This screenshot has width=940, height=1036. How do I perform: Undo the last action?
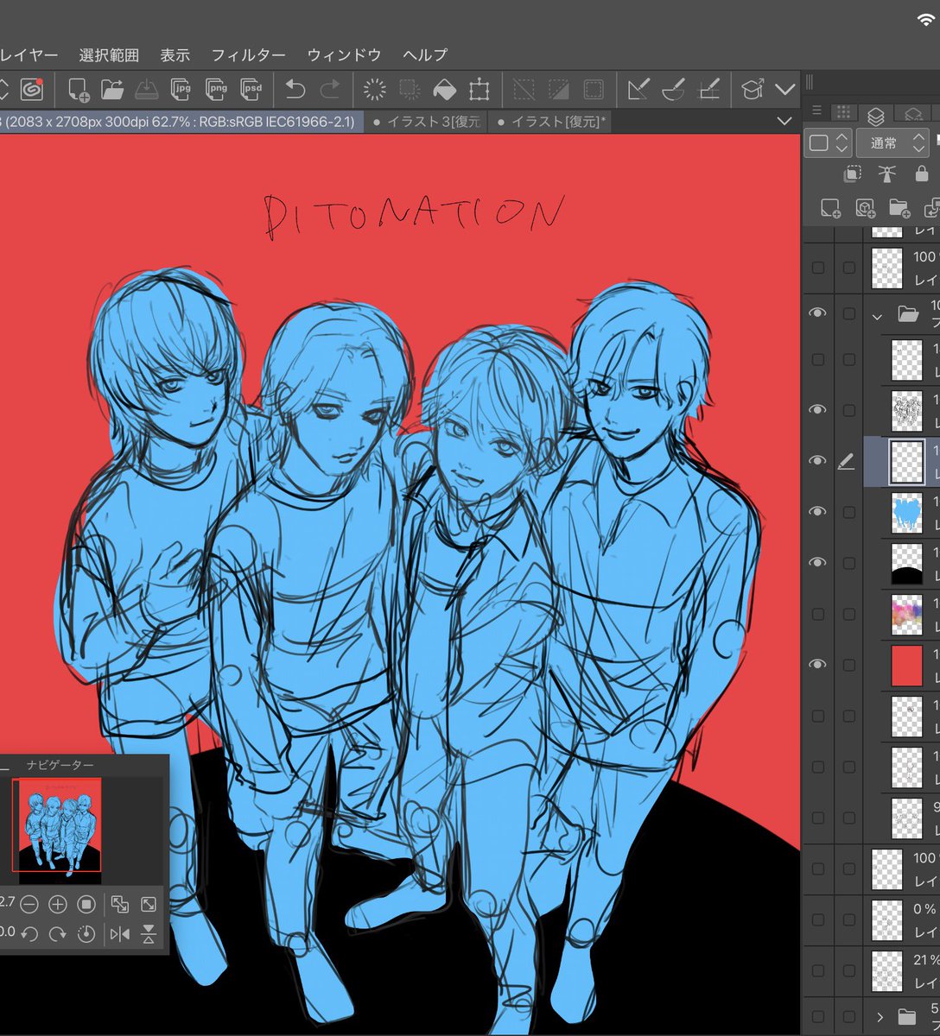[295, 89]
